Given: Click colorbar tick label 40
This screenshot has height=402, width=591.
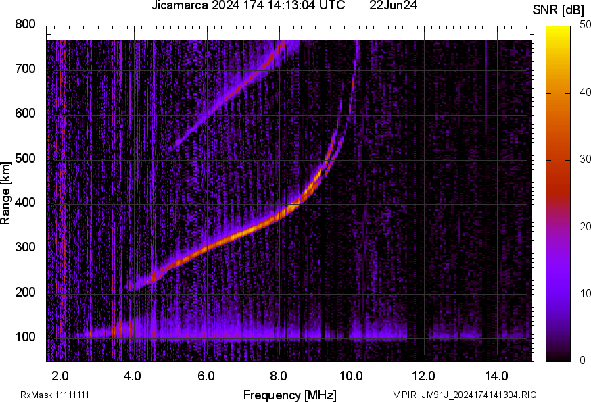Looking at the screenshot, I should pyautogui.click(x=586, y=92).
